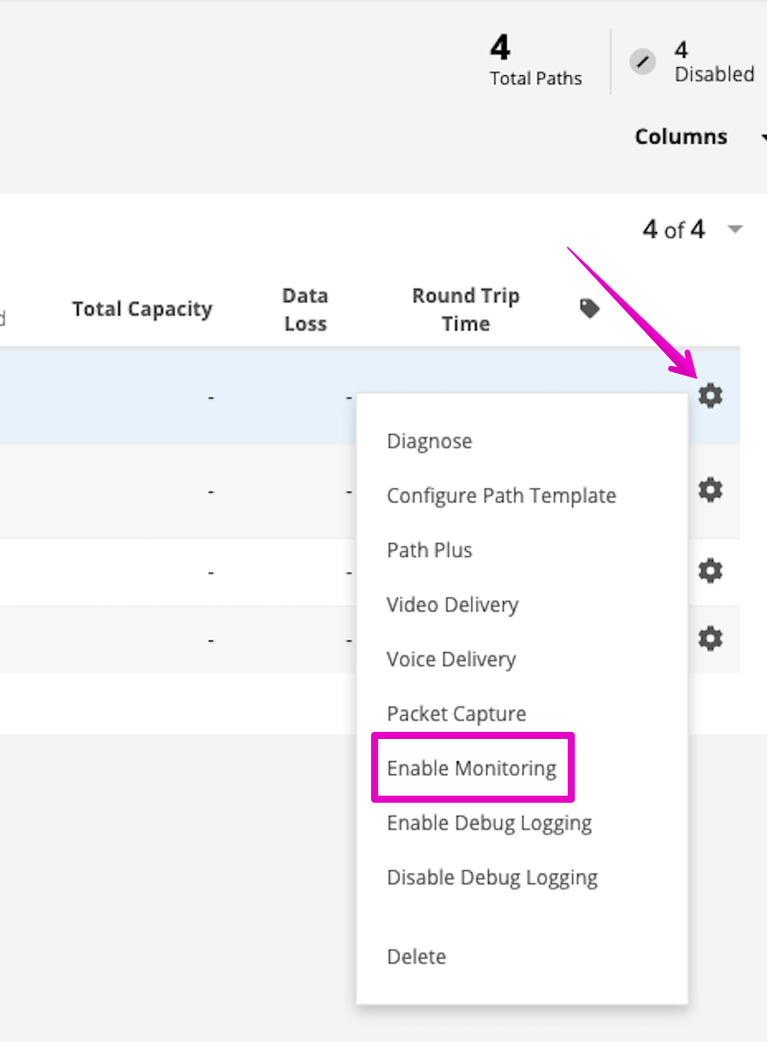
Task: Select Diagnose from the context menu
Action: click(430, 441)
